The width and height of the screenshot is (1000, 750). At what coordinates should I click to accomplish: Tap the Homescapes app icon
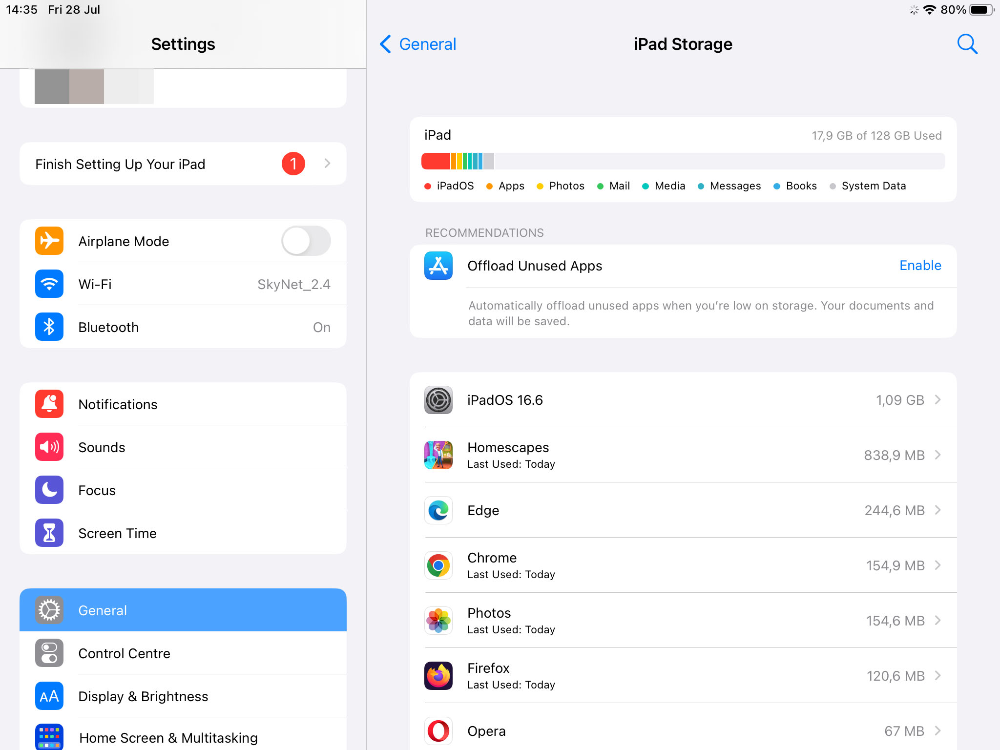[438, 455]
